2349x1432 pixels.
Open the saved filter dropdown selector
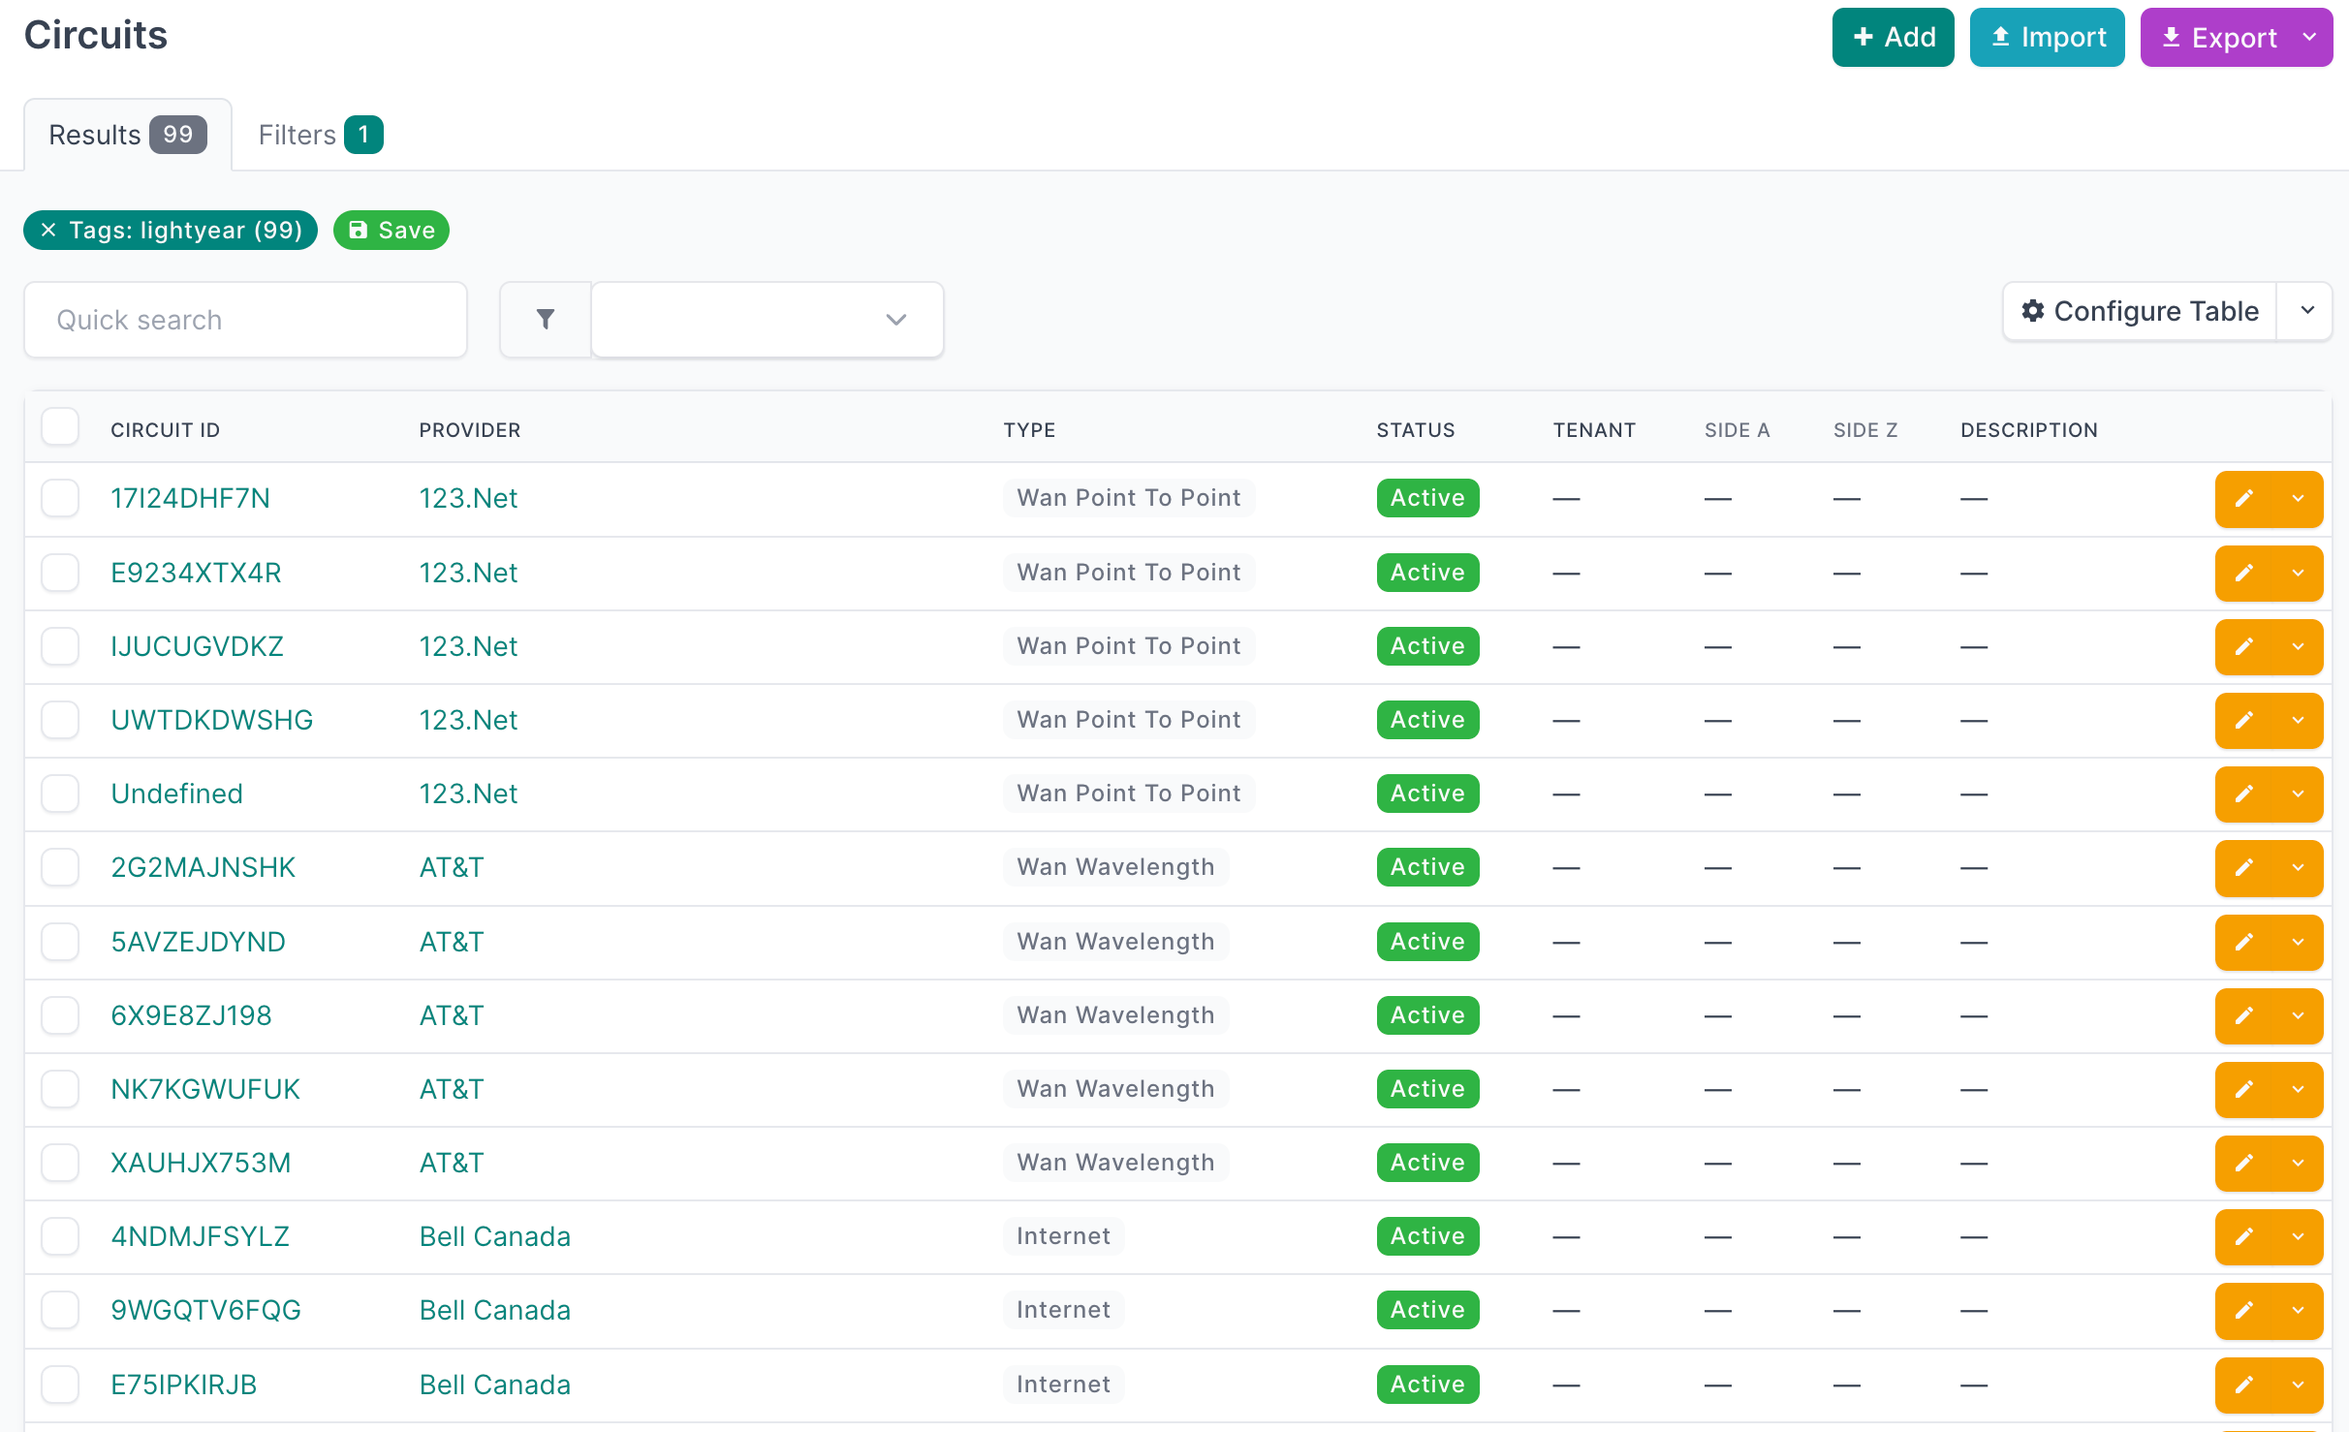tap(767, 320)
